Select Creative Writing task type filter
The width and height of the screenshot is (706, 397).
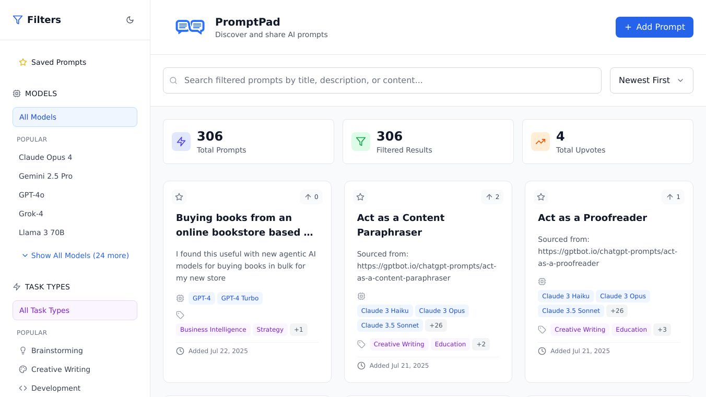61,369
